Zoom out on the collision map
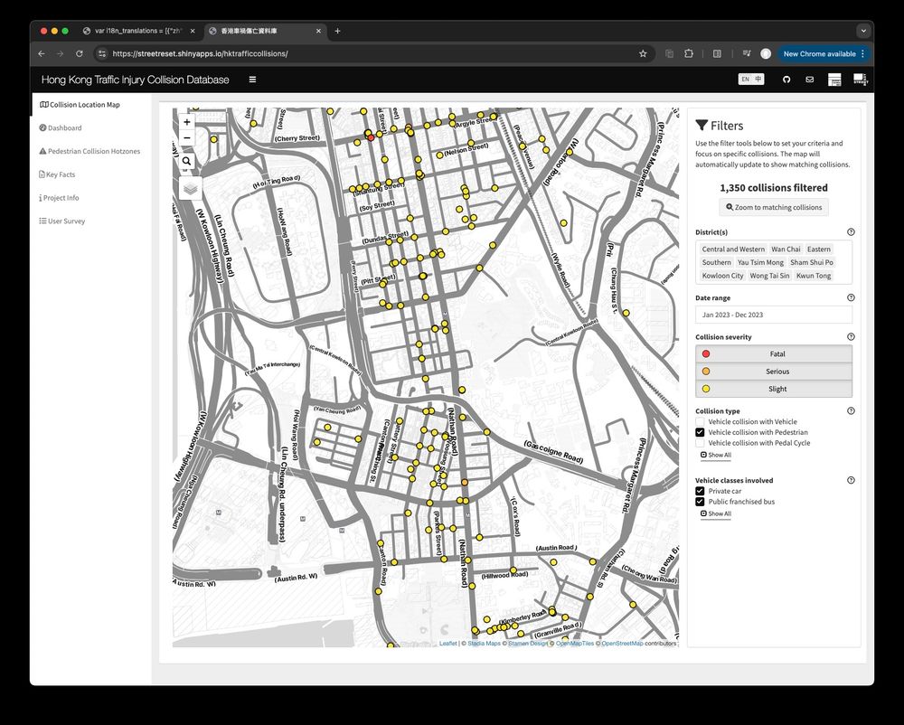Viewport: 904px width, 725px height. click(187, 138)
